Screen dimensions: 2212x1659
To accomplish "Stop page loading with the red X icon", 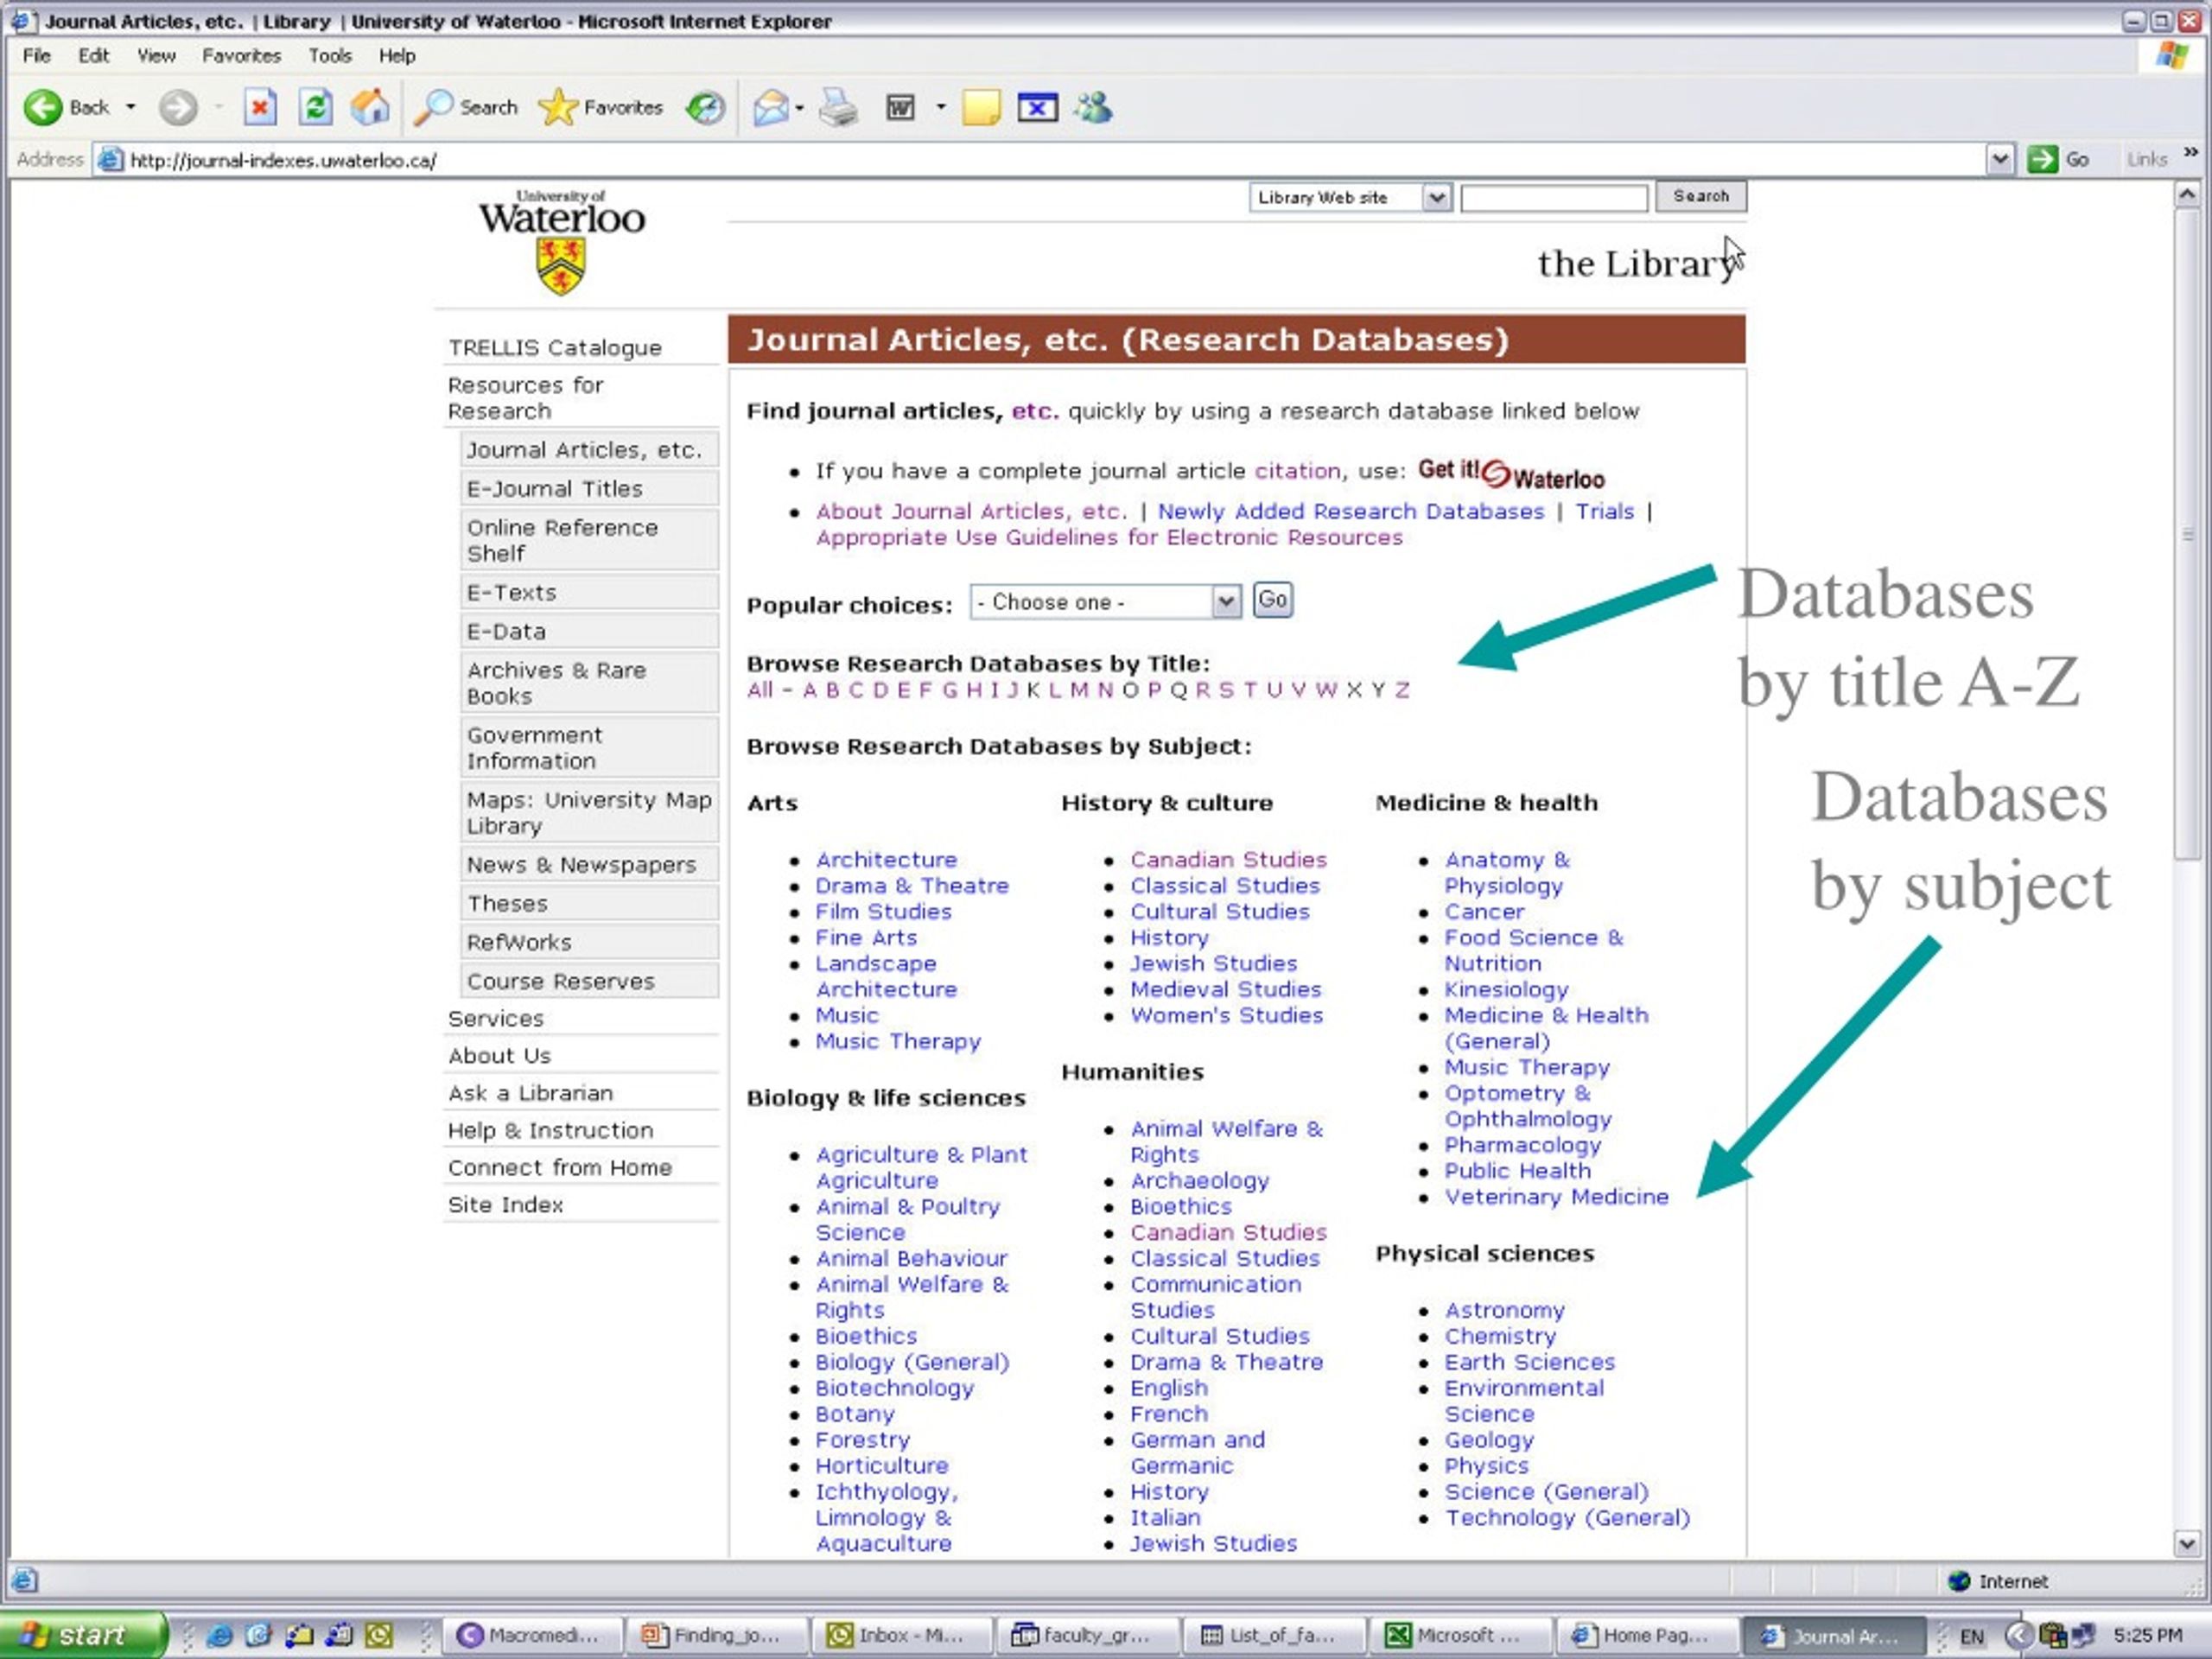I will click(260, 107).
